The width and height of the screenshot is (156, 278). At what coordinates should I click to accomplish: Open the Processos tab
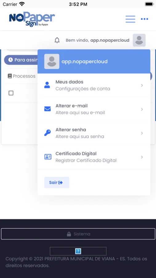pyautogui.click(x=22, y=76)
